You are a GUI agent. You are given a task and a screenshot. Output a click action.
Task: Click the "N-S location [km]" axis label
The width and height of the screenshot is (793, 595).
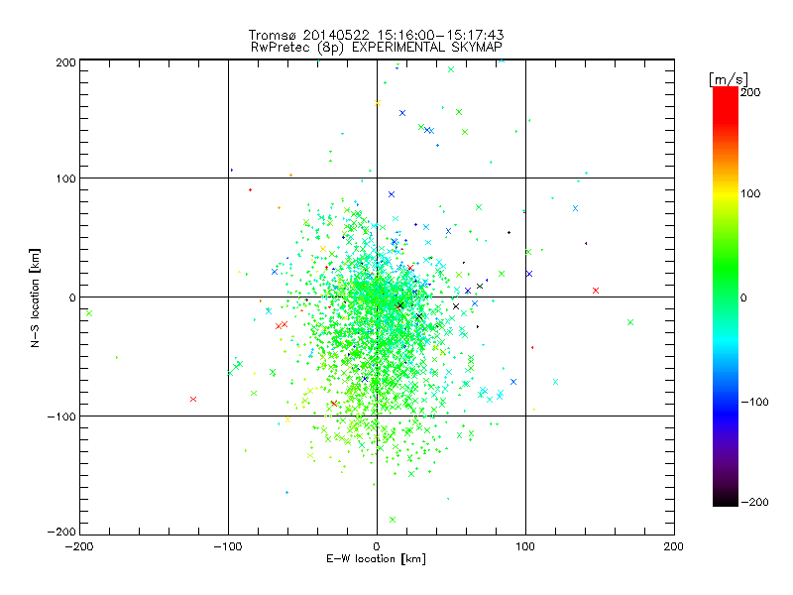pos(35,298)
